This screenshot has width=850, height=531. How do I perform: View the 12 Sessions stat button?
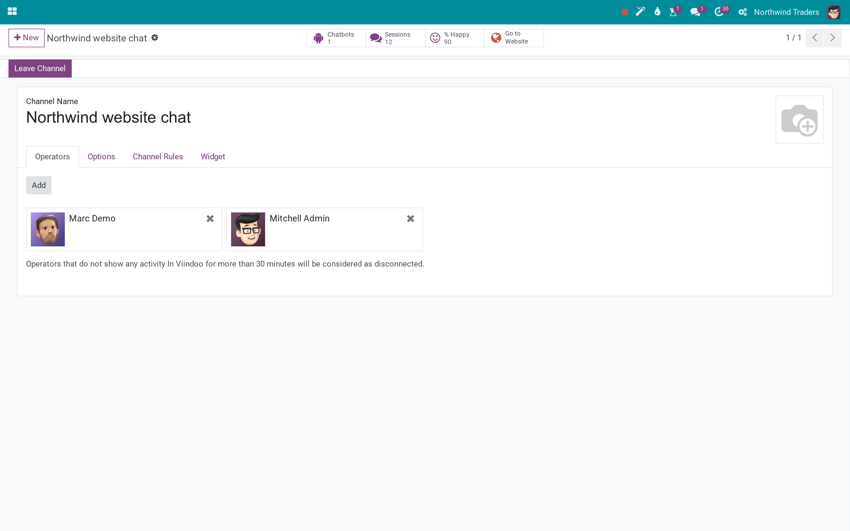(x=396, y=38)
